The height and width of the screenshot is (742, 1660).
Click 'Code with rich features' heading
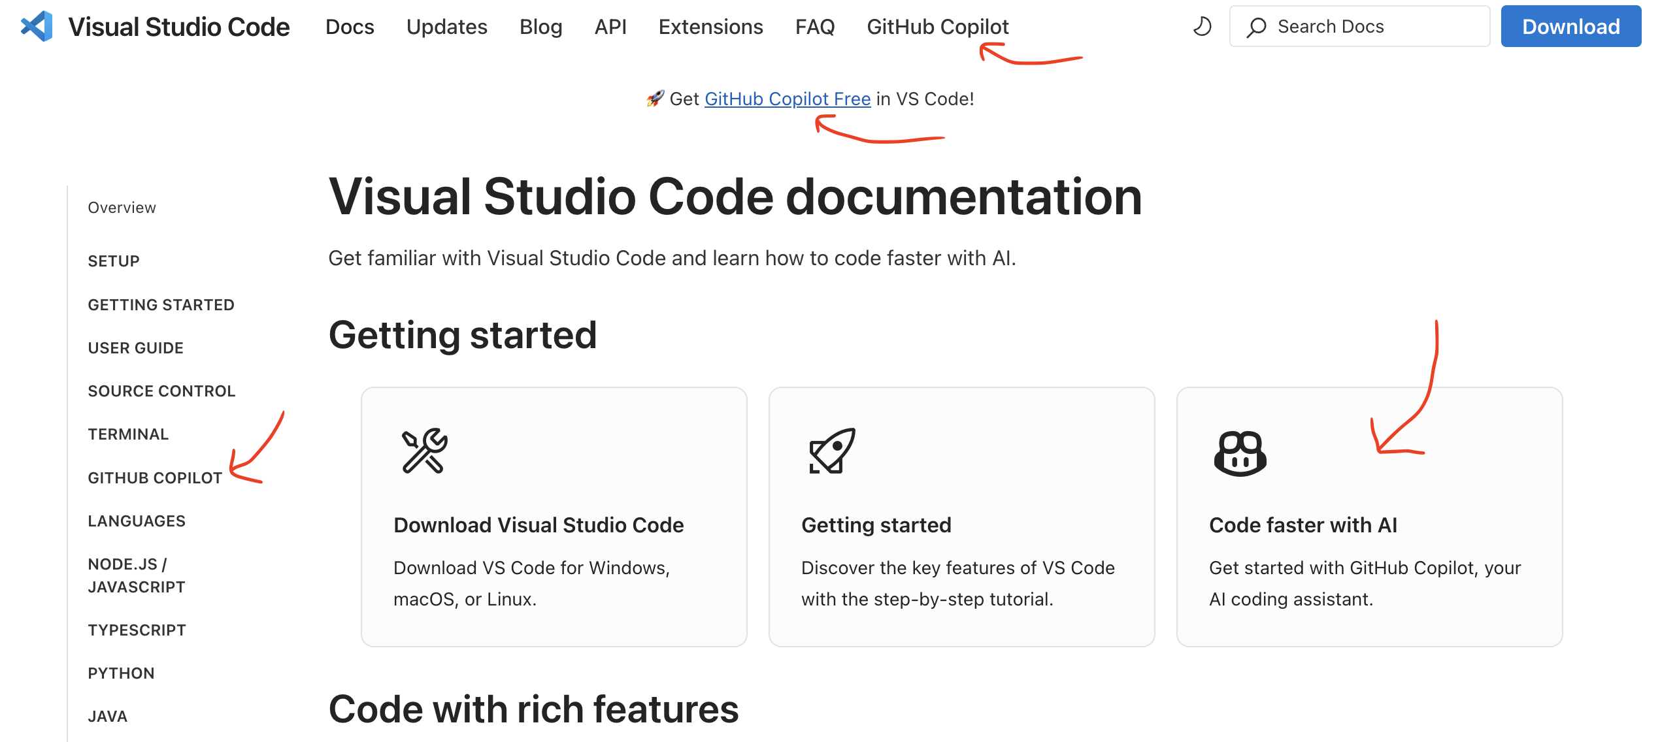533,709
